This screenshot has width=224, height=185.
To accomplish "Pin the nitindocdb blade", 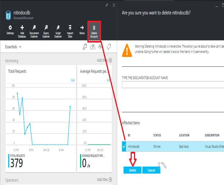I will (107, 5).
